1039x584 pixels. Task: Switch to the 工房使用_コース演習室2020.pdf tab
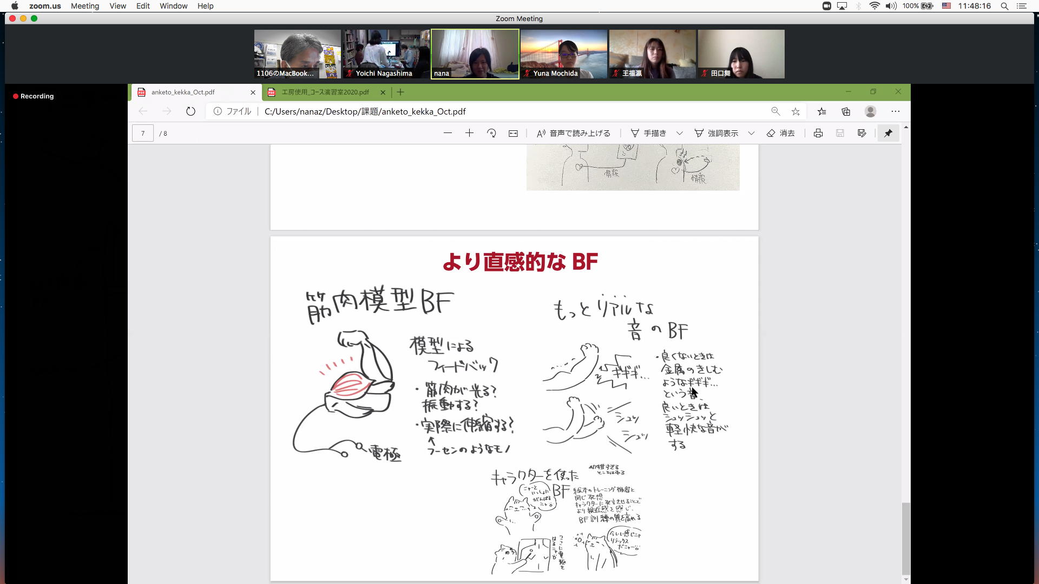pyautogui.click(x=325, y=92)
